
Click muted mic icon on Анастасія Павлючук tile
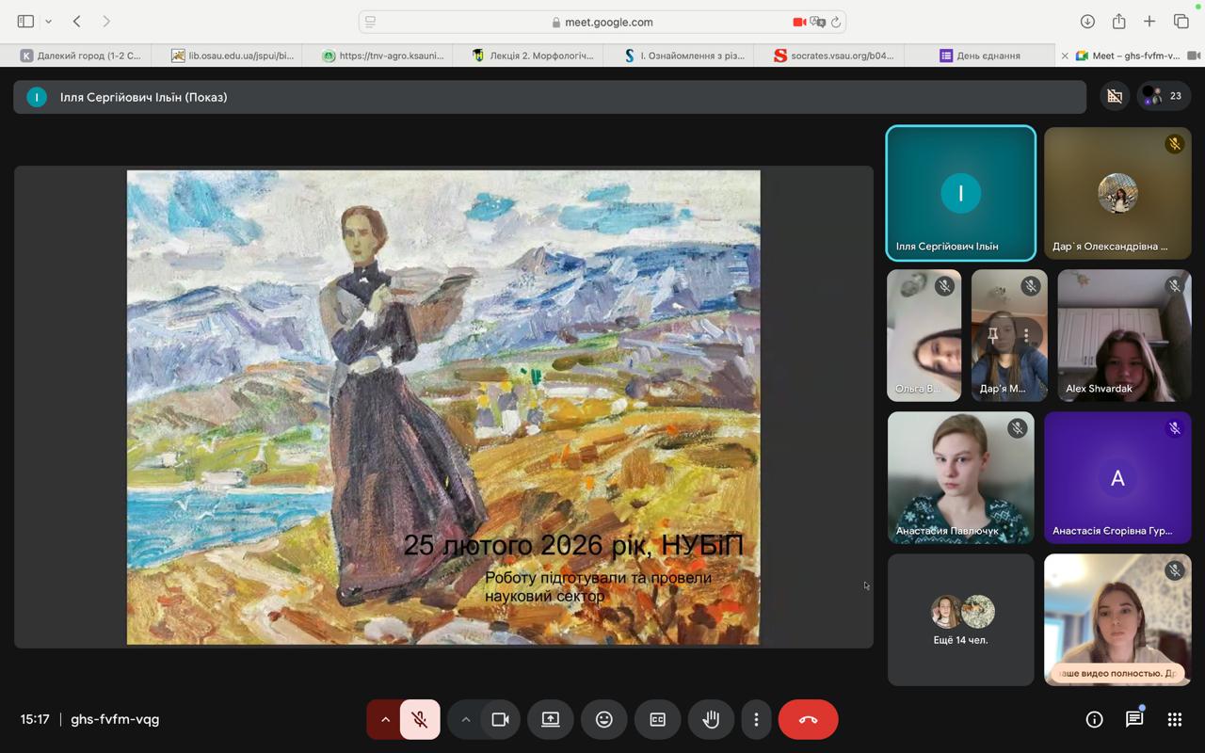pyautogui.click(x=1017, y=428)
